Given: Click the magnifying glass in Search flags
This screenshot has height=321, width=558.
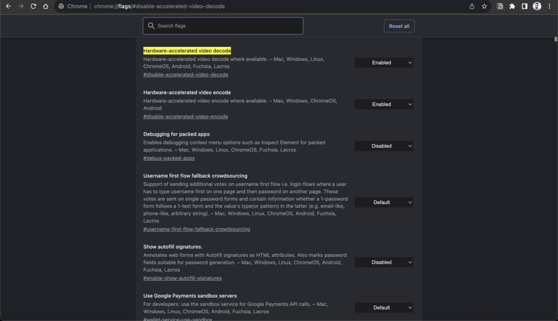Looking at the screenshot, I should [151, 26].
